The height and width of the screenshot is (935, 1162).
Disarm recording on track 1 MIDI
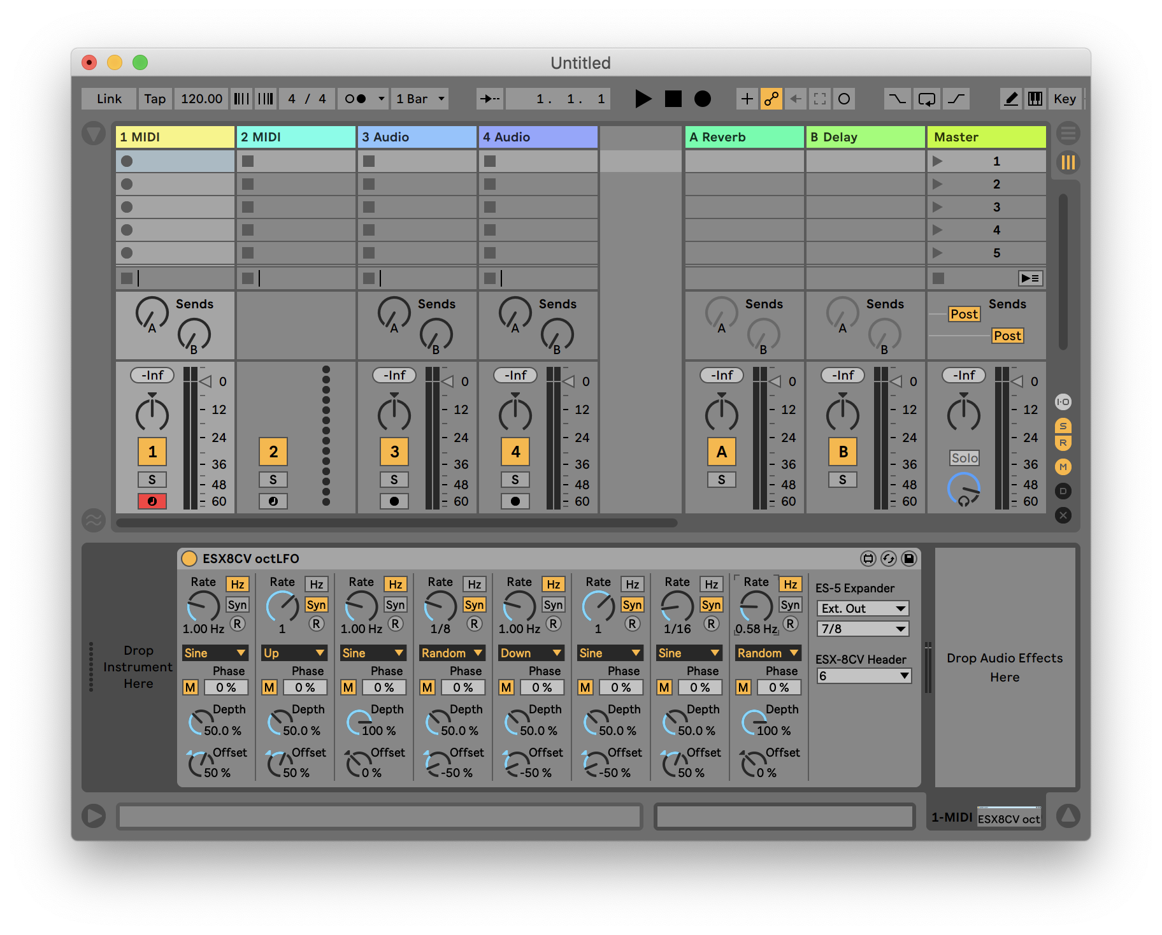pos(152,501)
